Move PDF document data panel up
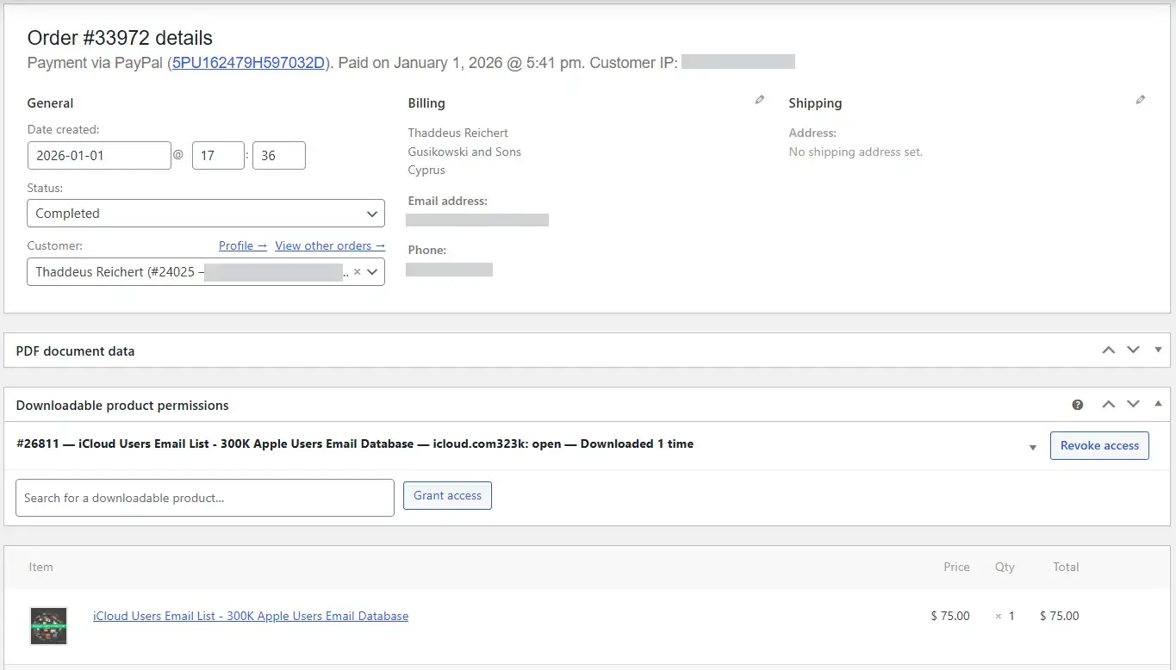Viewport: 1176px width, 670px height. 1109,350
